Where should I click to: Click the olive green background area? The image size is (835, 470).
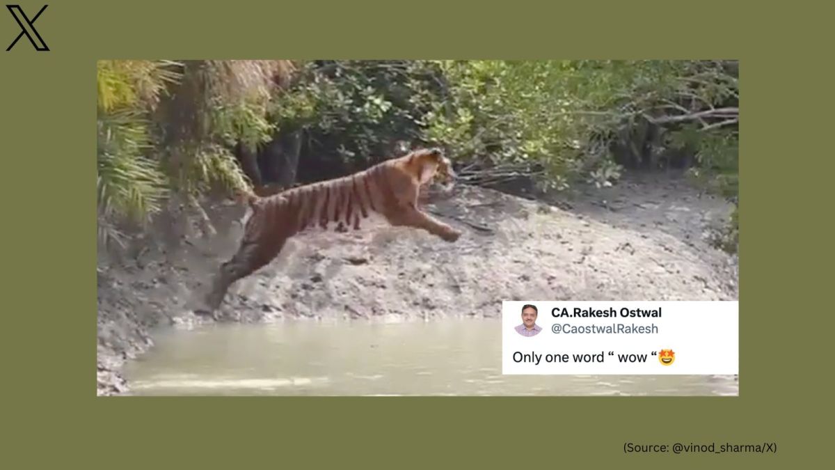417,432
